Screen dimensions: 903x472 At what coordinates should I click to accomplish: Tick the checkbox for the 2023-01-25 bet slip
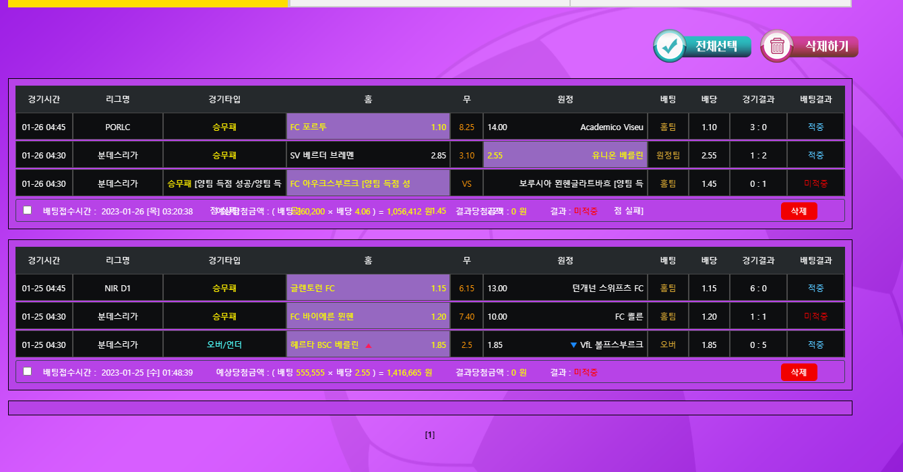[28, 372]
